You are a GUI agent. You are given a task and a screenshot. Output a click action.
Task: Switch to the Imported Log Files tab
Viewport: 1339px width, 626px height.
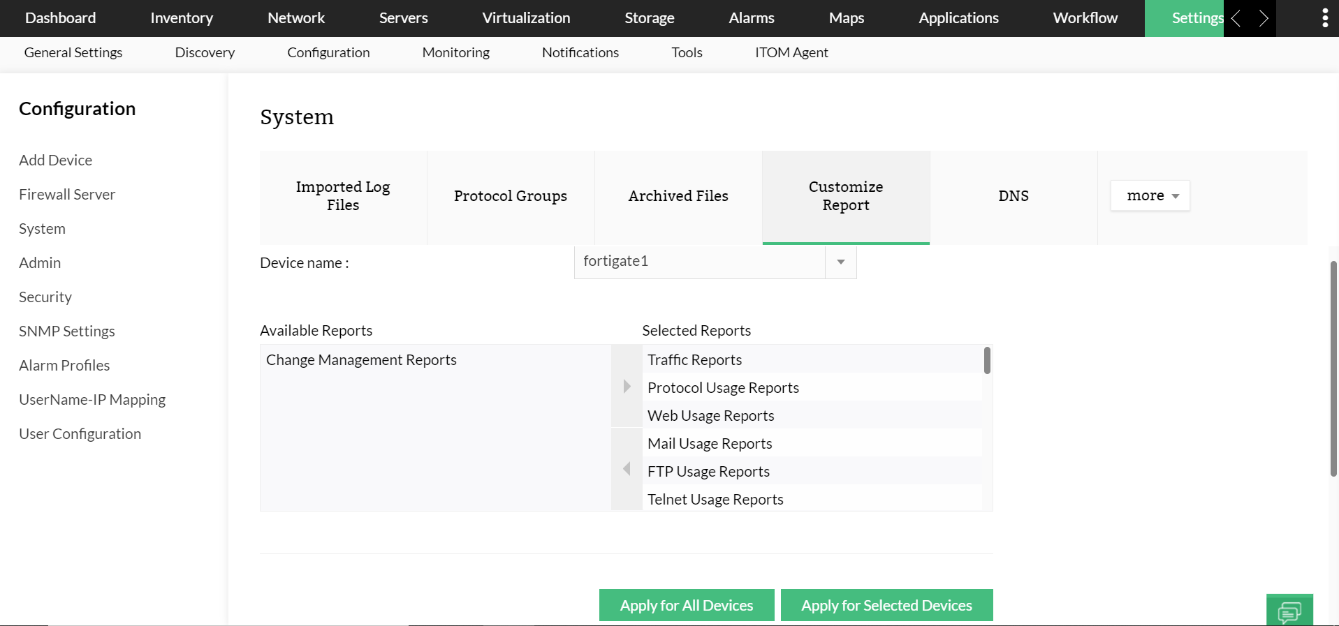[343, 196]
